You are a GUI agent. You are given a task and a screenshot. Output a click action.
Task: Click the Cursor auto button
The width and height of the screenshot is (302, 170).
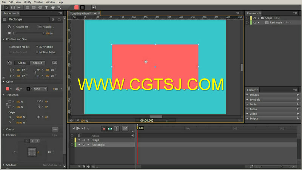55,130
